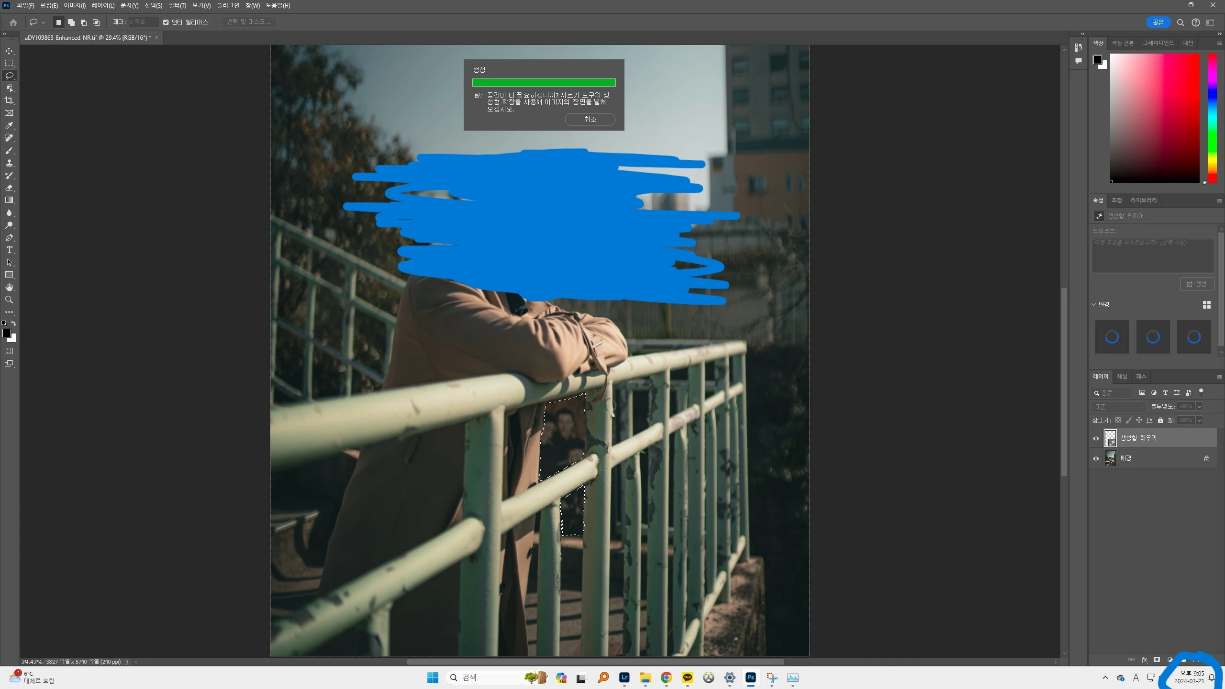This screenshot has height=689, width=1225.
Task: Select the Crop tool
Action: click(x=9, y=100)
